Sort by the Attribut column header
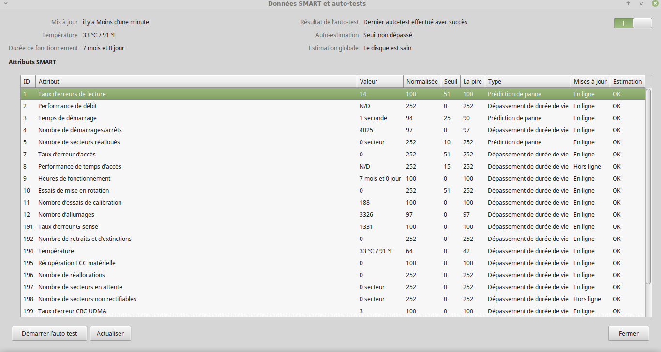661x352 pixels. pyautogui.click(x=196, y=82)
